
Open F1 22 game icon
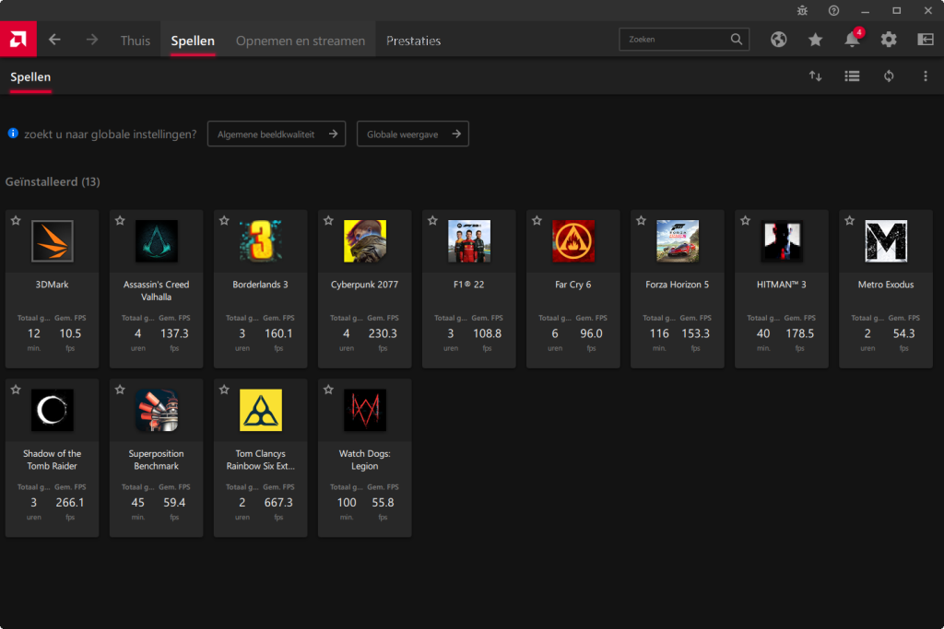[x=469, y=241]
